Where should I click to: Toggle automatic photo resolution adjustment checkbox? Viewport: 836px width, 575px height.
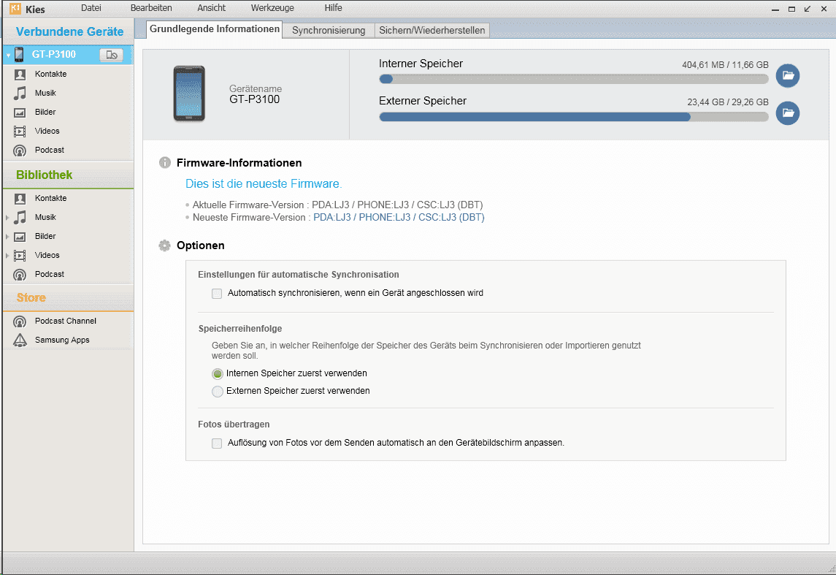(x=217, y=443)
